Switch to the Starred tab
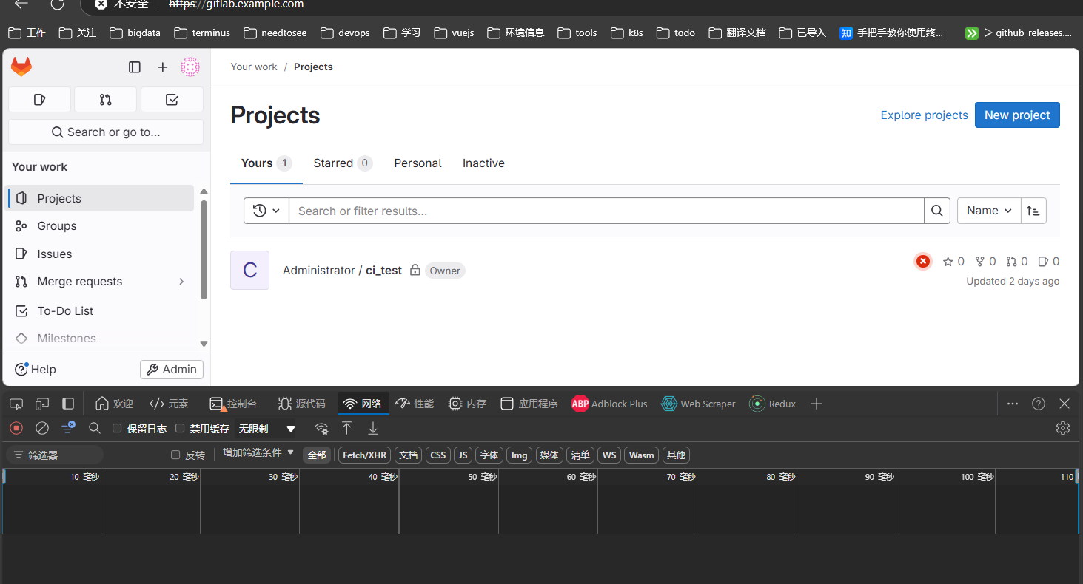This screenshot has width=1083, height=584. [342, 163]
